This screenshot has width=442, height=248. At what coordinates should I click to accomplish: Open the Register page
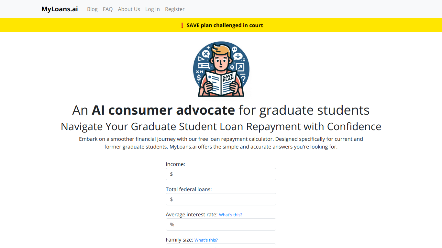(175, 9)
